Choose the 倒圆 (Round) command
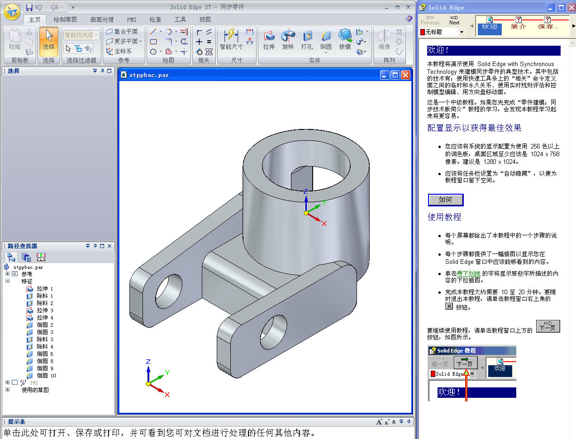Screen dimensions: 576x439 pyautogui.click(x=326, y=39)
